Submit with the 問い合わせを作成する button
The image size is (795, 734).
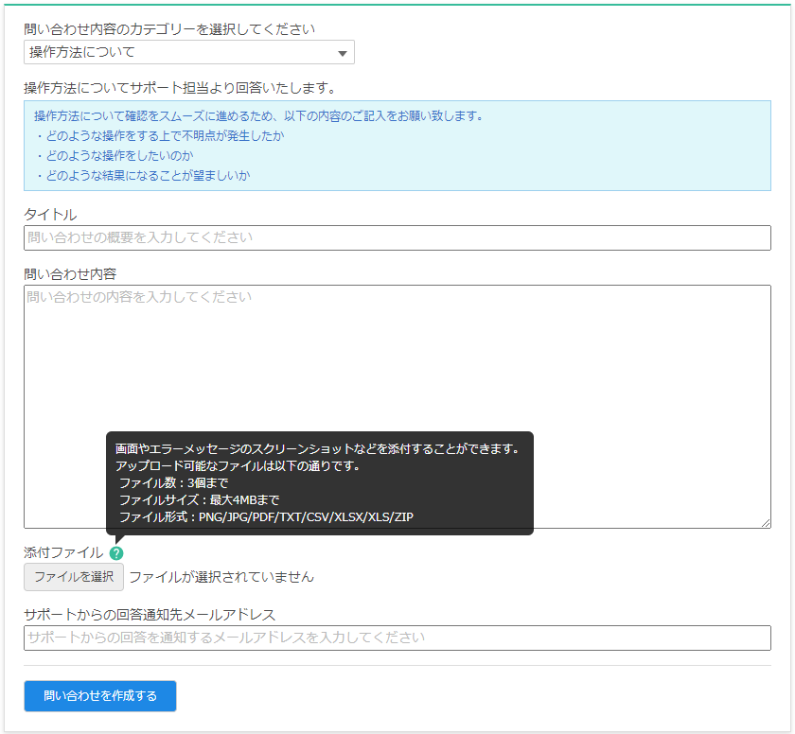pyautogui.click(x=100, y=696)
